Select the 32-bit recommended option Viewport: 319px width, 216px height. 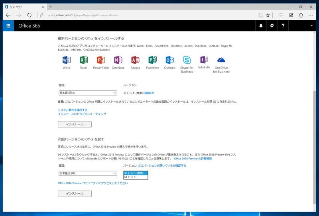(136, 173)
